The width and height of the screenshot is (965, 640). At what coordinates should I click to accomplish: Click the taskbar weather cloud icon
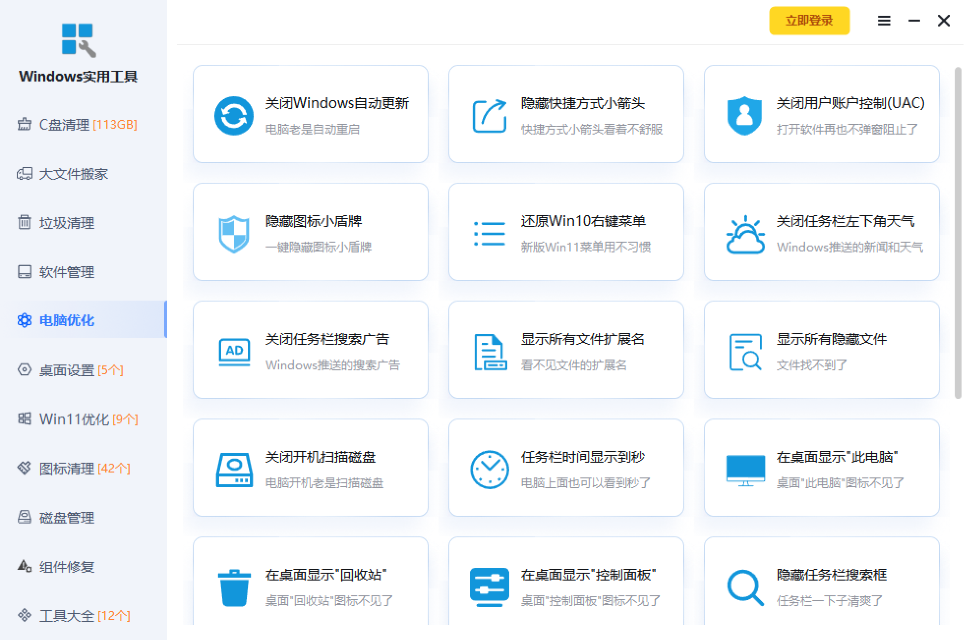click(x=745, y=234)
